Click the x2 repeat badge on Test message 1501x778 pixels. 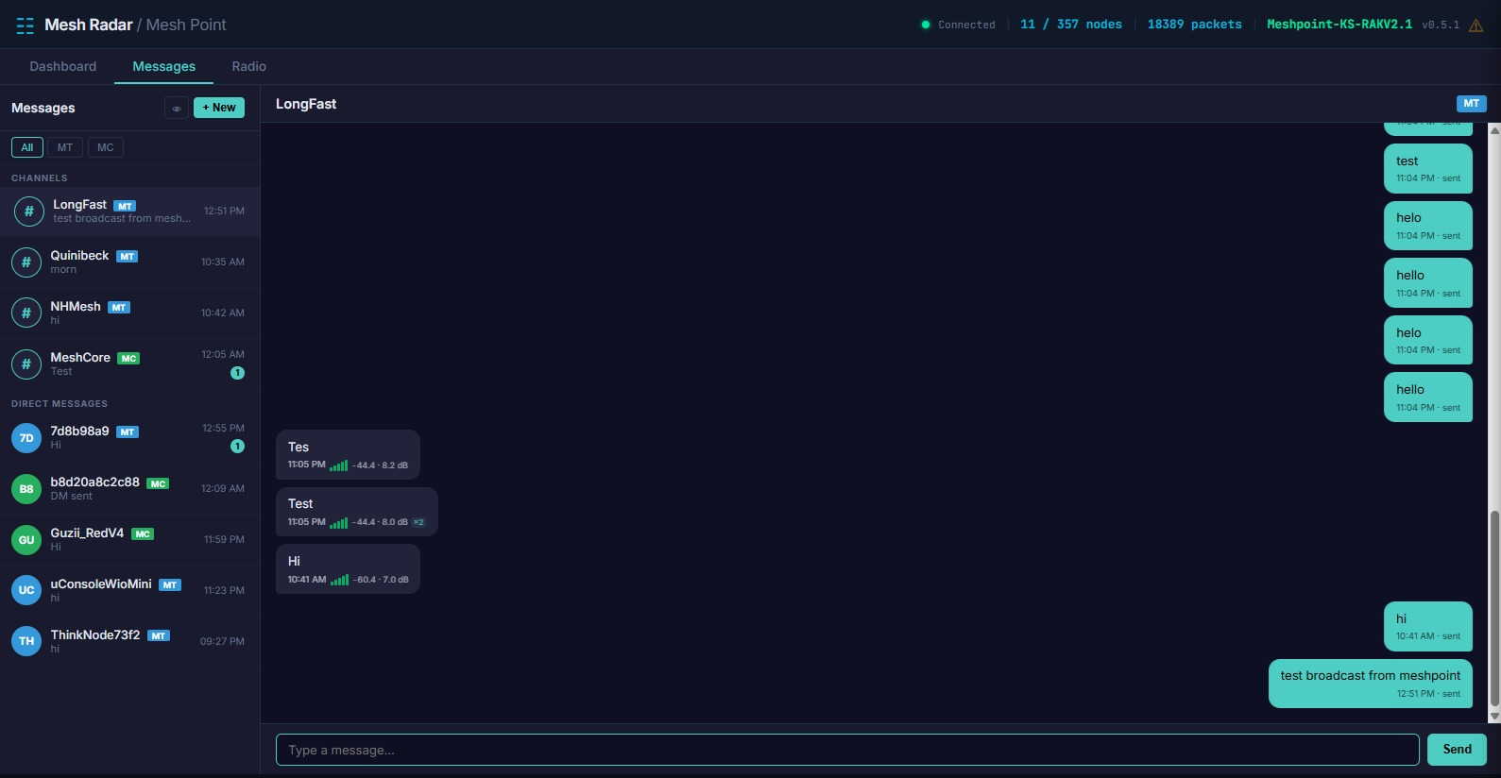(418, 522)
